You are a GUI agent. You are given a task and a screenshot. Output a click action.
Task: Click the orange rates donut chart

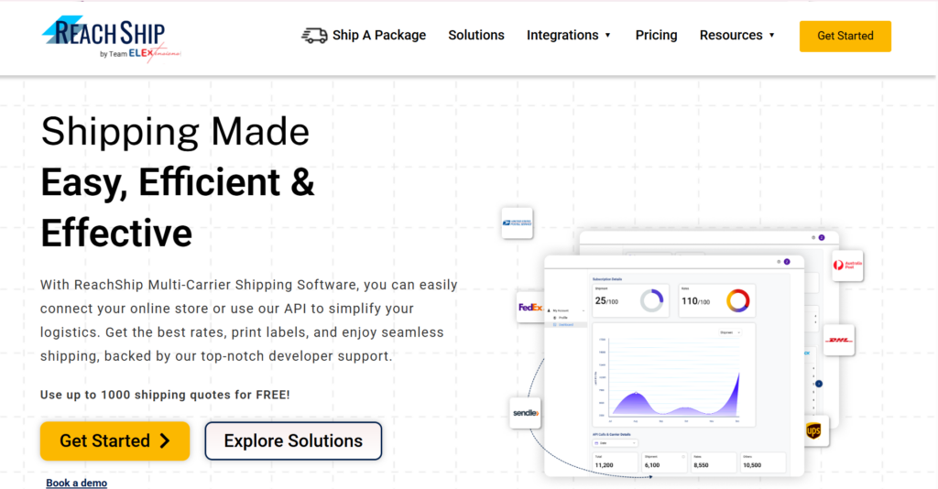tap(737, 300)
